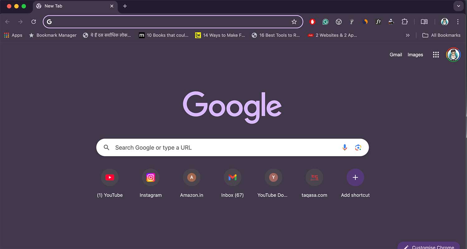Open the Extensions puzzle-piece menu
This screenshot has height=249, width=467.
point(405,22)
